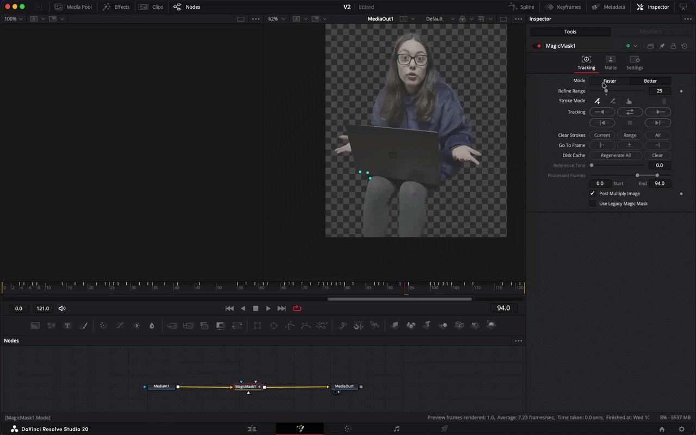Click the track forward button
Viewport: 696px width, 435px height.
(657, 112)
